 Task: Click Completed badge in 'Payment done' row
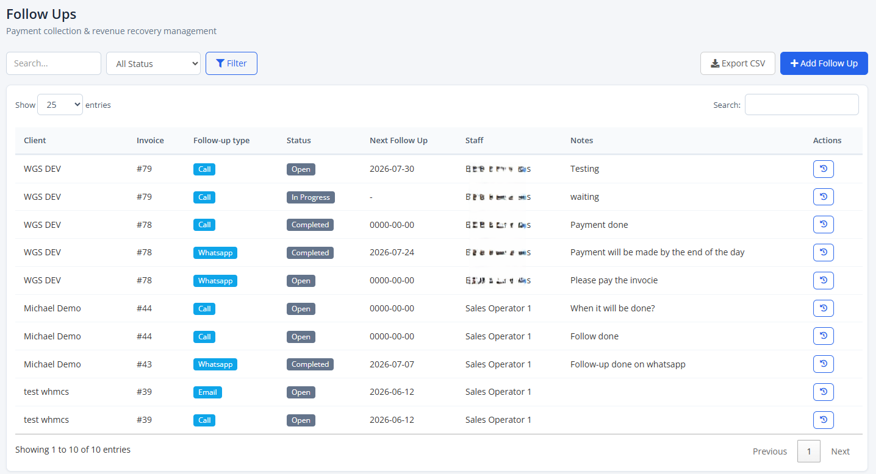coord(310,225)
